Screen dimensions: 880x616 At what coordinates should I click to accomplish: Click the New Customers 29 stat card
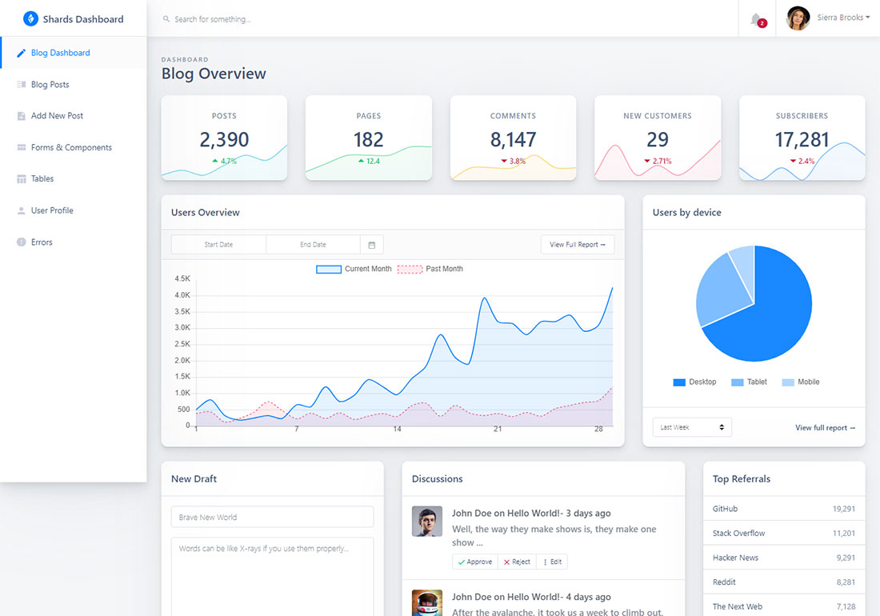(657, 138)
